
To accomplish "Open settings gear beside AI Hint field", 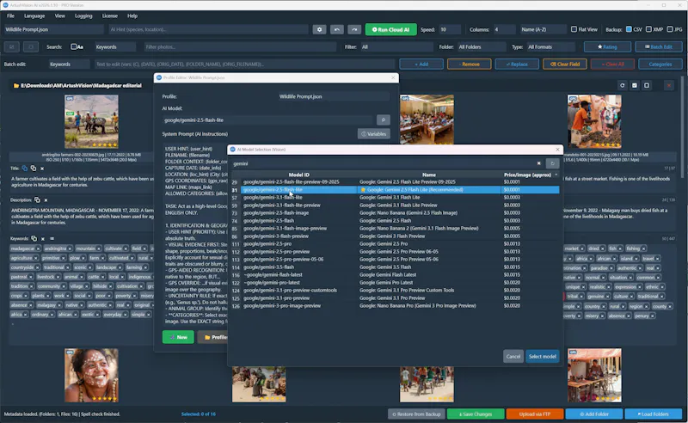I will (x=319, y=29).
